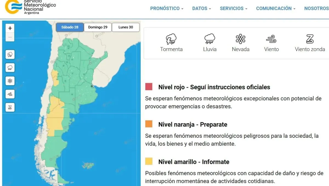The width and height of the screenshot is (329, 186).
Task: Open the Datos dropdown menu
Action: click(x=202, y=8)
